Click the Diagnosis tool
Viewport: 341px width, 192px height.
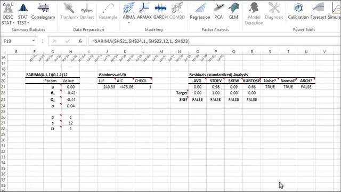coord(274,11)
